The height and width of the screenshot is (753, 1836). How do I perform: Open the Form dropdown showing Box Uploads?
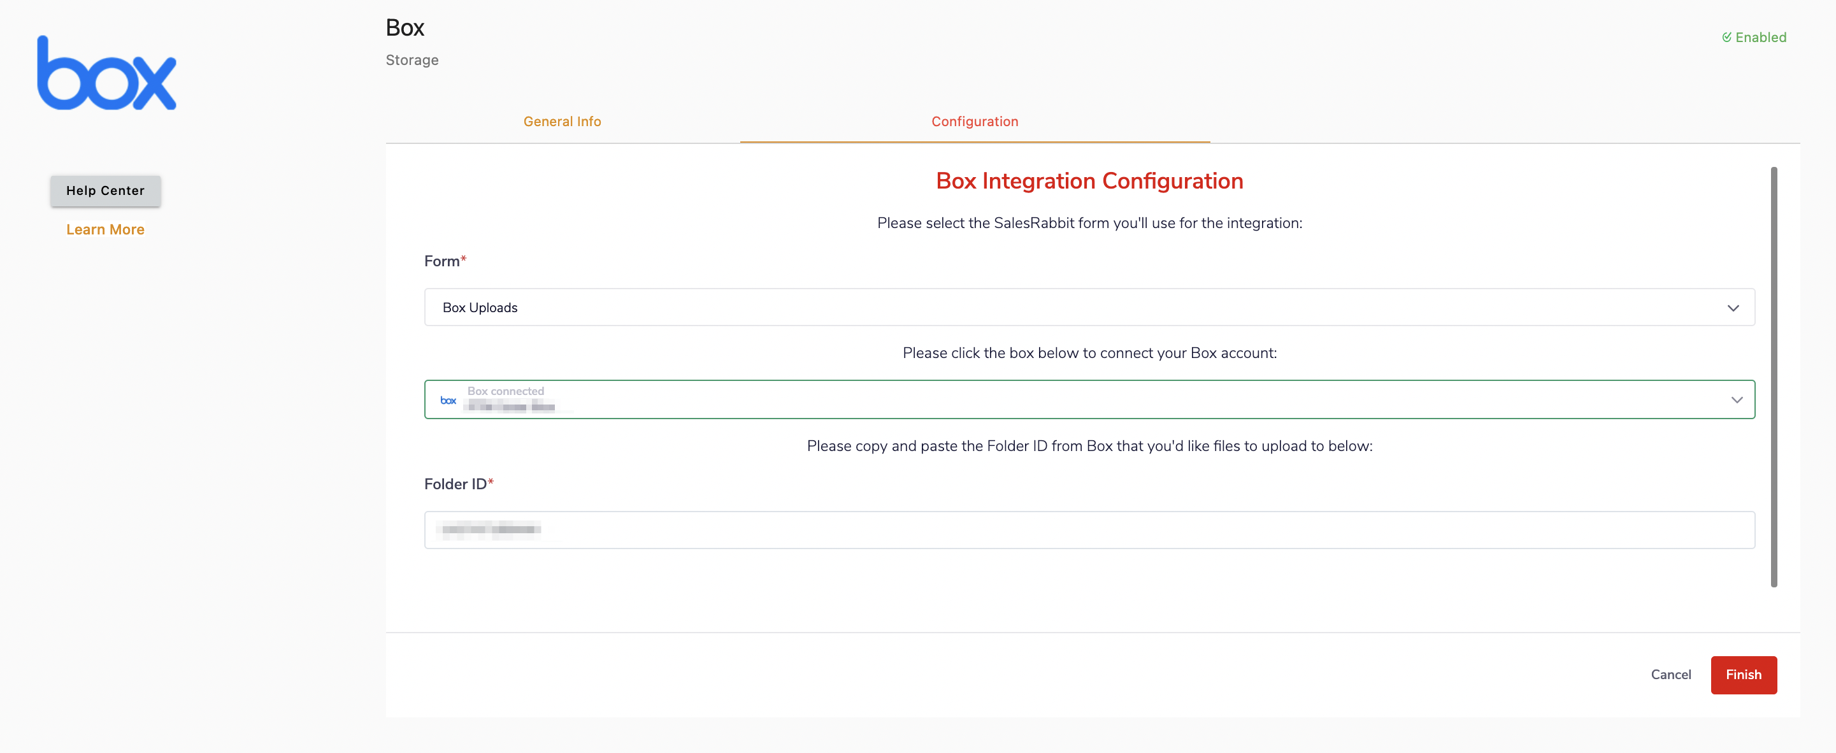click(x=1089, y=307)
